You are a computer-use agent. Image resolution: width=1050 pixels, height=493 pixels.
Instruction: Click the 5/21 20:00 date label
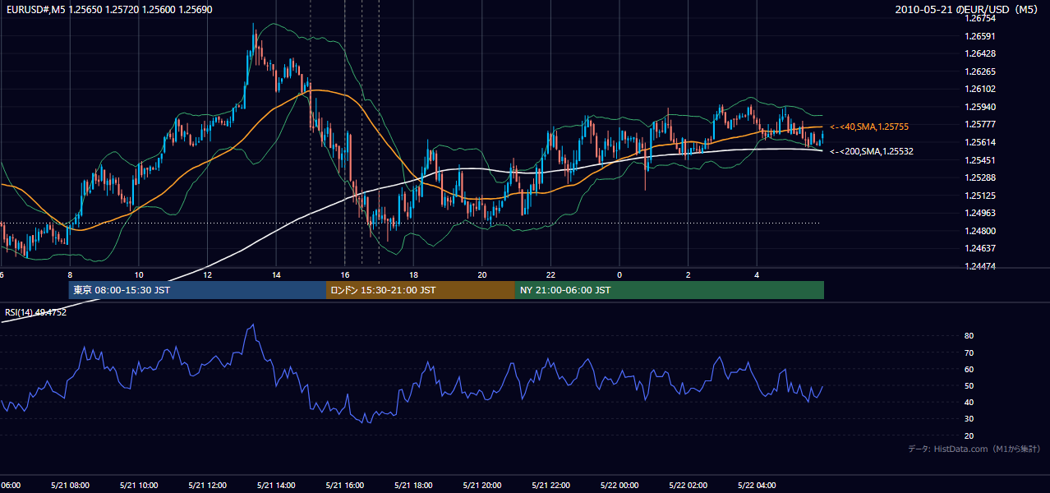tap(482, 485)
